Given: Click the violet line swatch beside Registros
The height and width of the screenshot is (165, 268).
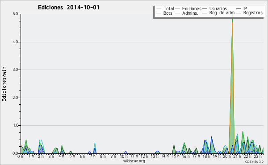Looking at the screenshot, I should click(x=239, y=13).
